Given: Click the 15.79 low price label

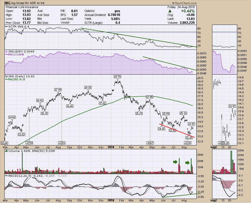Looking at the screenshot, I should (139, 113).
